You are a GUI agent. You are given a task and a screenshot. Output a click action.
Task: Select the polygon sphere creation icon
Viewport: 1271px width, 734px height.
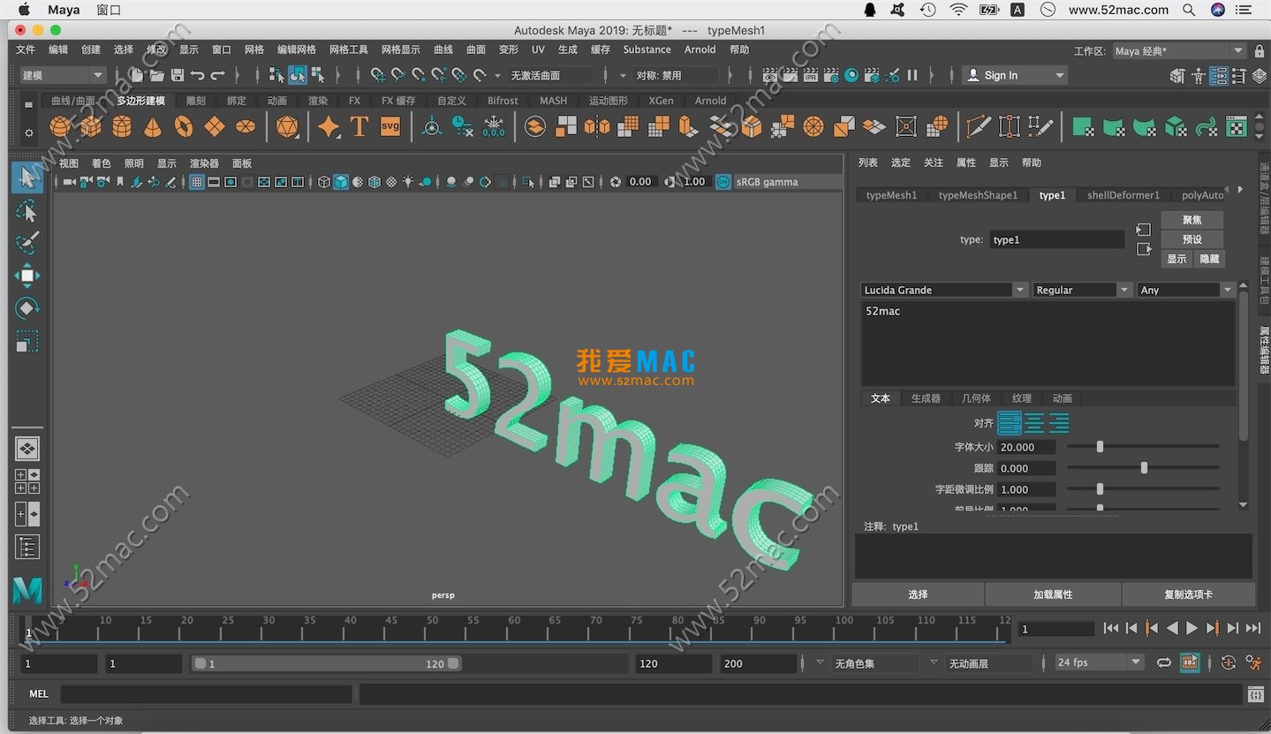coord(59,126)
